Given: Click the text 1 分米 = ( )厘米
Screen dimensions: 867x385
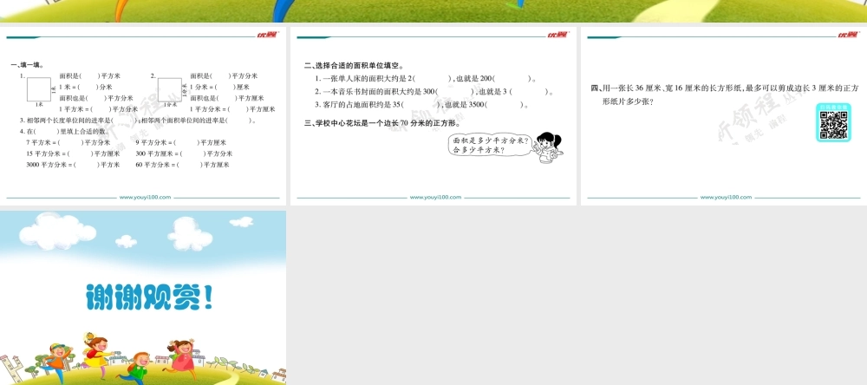Looking at the screenshot, I should click(219, 87).
